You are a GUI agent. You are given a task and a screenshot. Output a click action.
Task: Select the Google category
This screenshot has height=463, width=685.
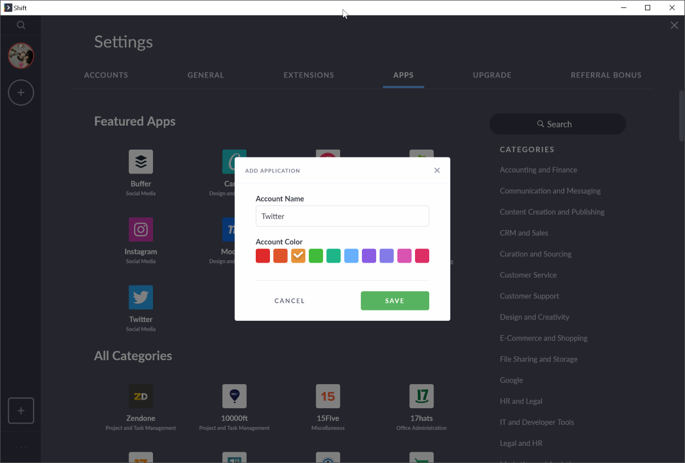click(x=511, y=380)
